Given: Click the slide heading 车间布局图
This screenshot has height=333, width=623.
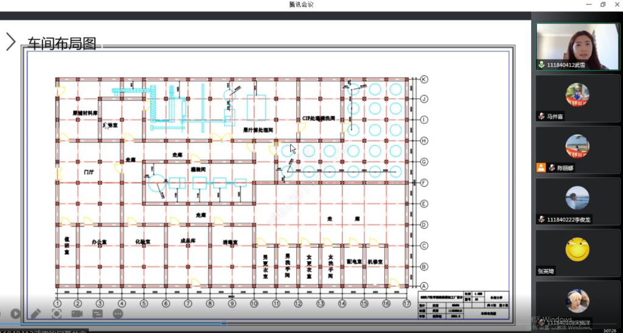Looking at the screenshot, I should pyautogui.click(x=61, y=43).
